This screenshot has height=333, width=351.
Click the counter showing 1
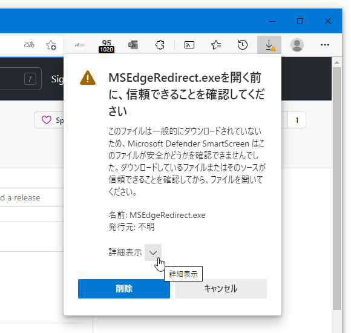[x=297, y=120]
